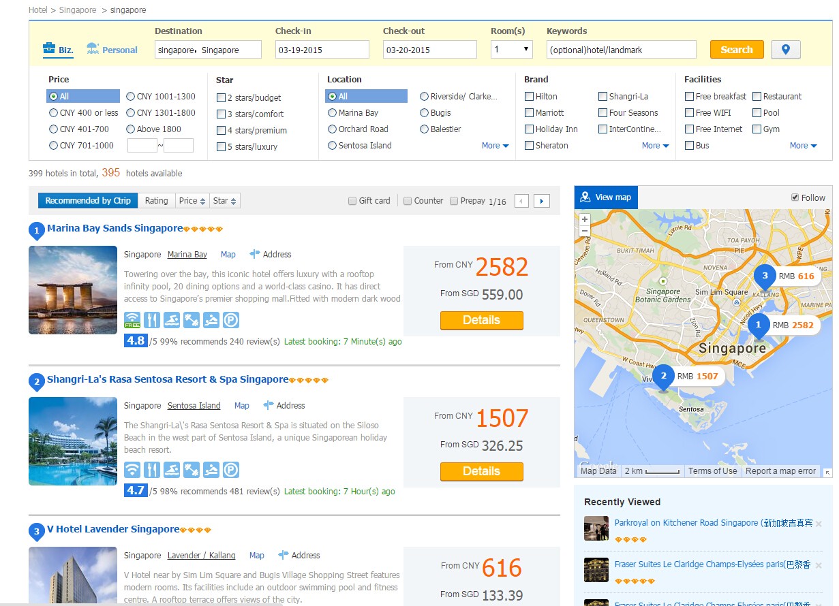Go to the next results page arrow
Image resolution: width=839 pixels, height=606 pixels.
coord(542,201)
